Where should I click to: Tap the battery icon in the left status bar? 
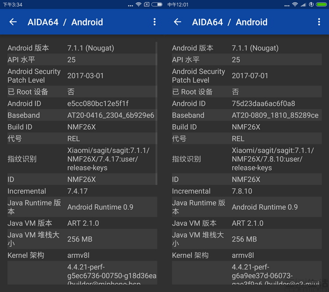(x=157, y=4)
